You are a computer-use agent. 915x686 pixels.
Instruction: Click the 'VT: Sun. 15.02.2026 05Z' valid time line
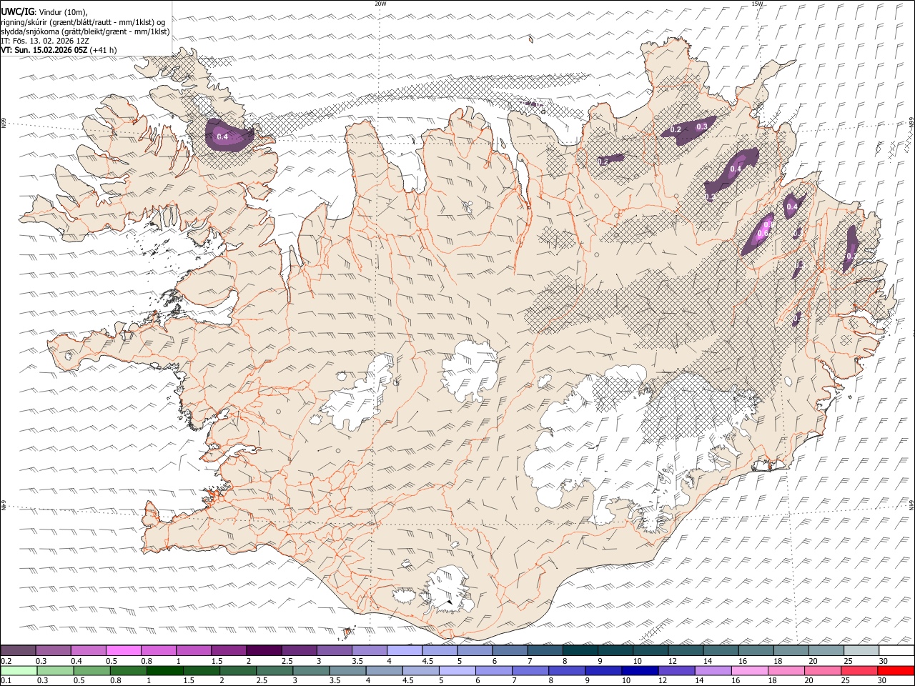pyautogui.click(x=59, y=50)
